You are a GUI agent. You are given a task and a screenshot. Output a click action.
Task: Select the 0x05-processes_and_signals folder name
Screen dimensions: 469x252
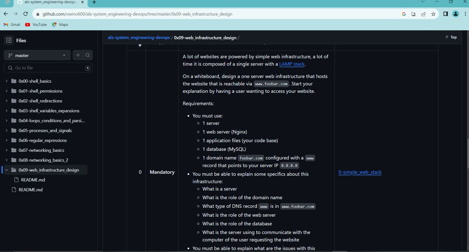[x=45, y=130]
